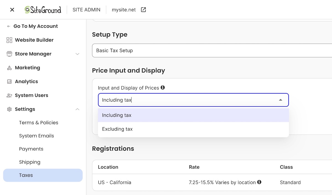Click the Price Input and Display heading
Viewport: 332px width, 195px height.
[128, 71]
